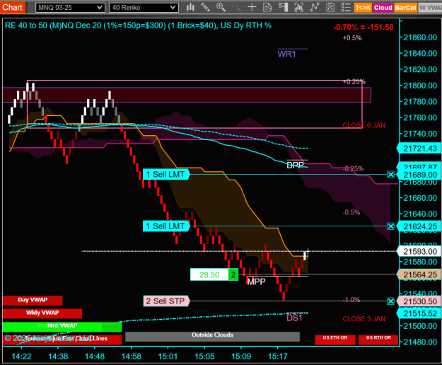This screenshot has height=365, width=442.
Task: Open the bar type icon in toolbar
Action: pos(190,7)
